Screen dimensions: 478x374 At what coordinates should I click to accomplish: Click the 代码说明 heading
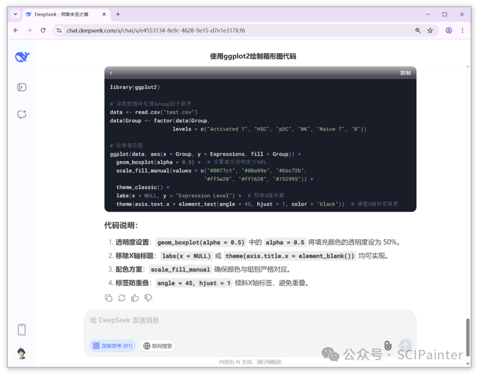[x=121, y=225]
